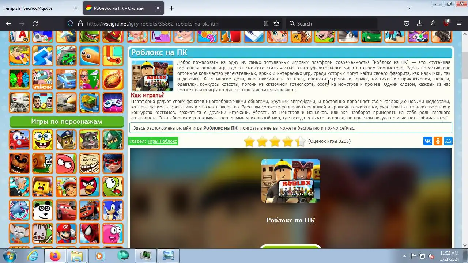Screen dimensions: 468x263
Task: Select the Nick cartoon games thumbnail
Action: click(x=43, y=79)
